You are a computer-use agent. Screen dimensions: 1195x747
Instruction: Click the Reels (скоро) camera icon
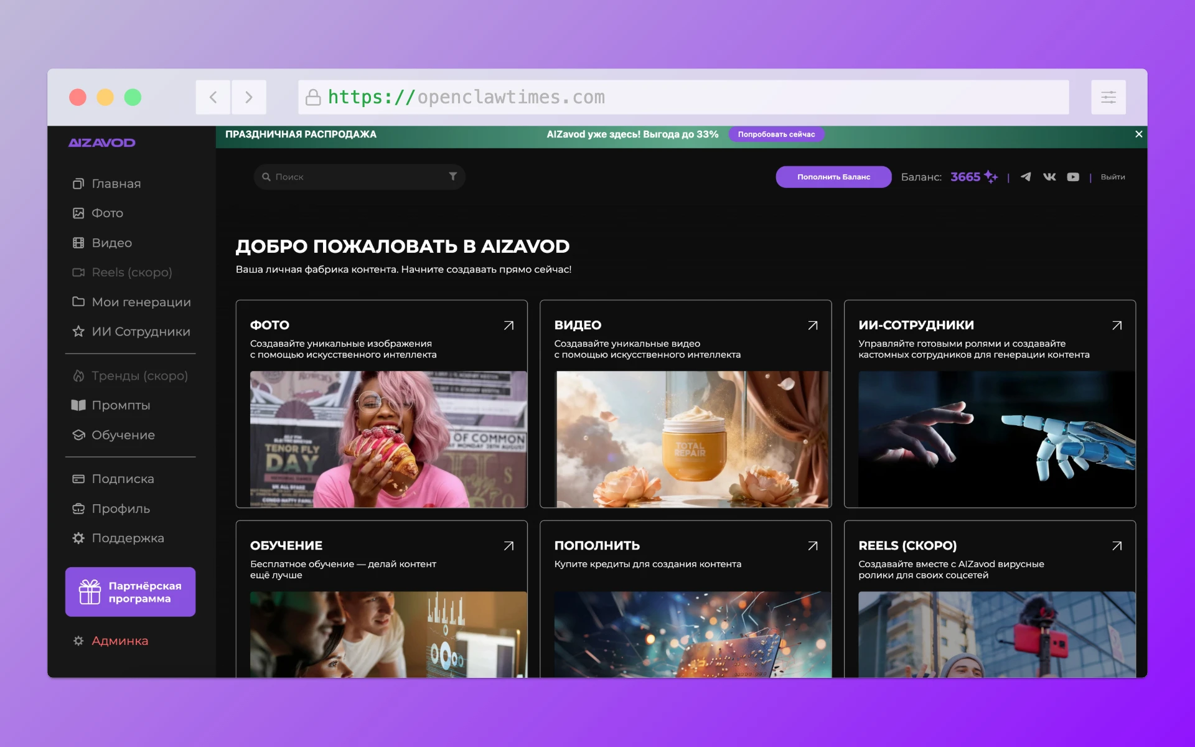click(78, 272)
